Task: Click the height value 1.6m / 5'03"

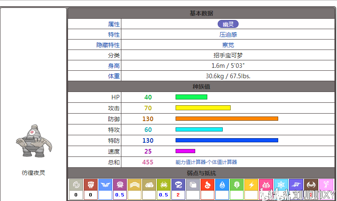Action: coord(228,66)
